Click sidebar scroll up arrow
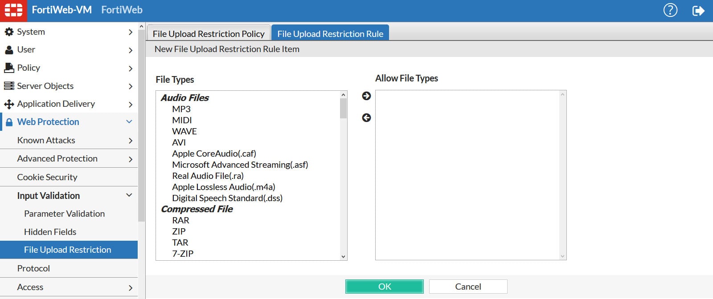This screenshot has width=713, height=299. pyautogui.click(x=142, y=27)
